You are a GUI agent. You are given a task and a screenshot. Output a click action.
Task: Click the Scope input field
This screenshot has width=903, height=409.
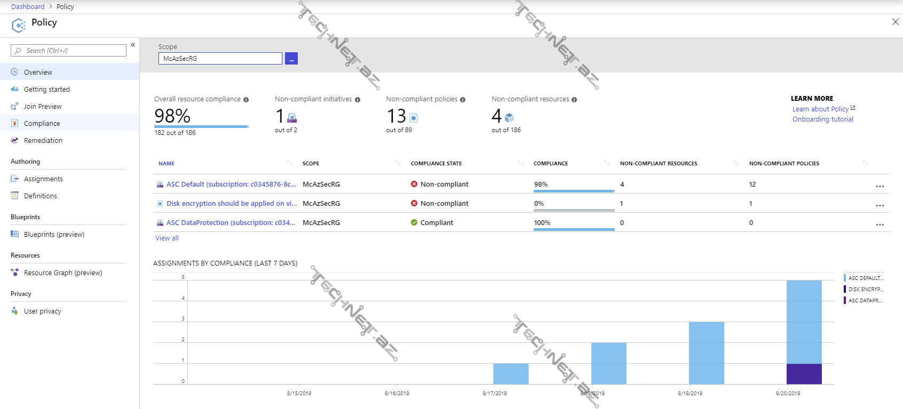220,59
